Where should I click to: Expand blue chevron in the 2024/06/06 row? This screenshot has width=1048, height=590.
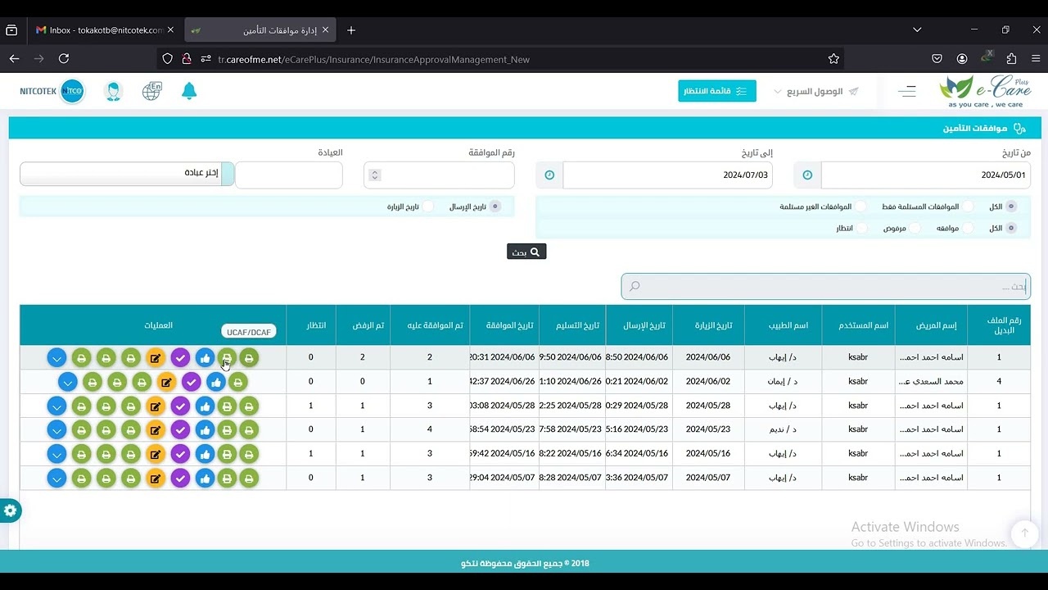tap(56, 357)
